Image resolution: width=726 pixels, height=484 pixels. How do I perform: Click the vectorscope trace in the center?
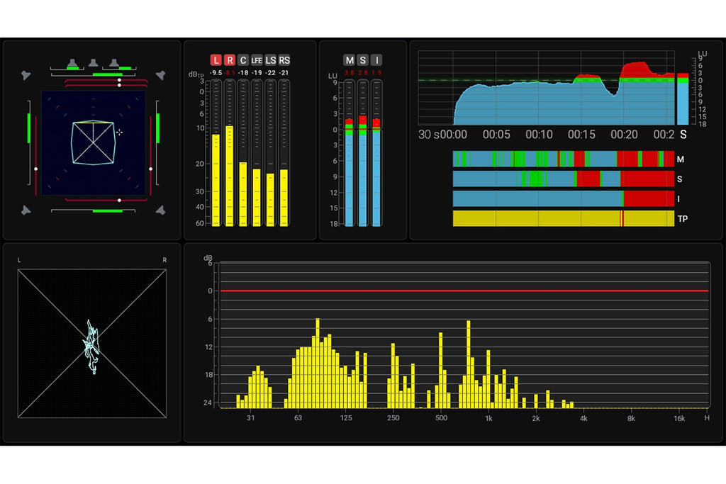[x=91, y=346]
